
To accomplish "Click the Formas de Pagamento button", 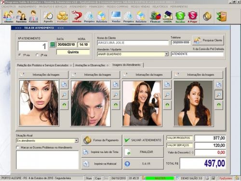I will (x=102, y=140).
